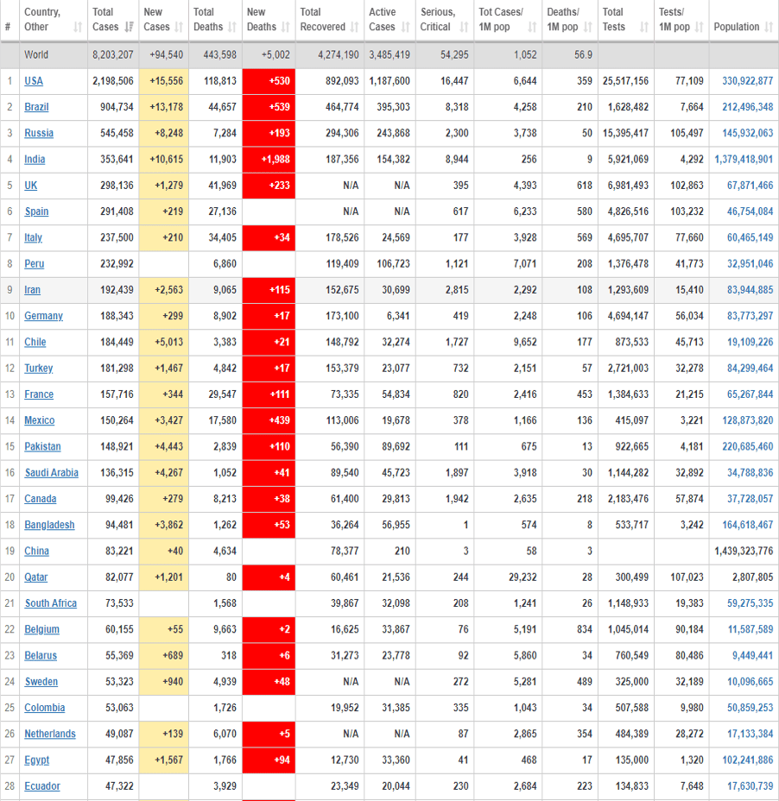779x801 pixels.
Task: Open the Canada country link
Action: click(x=41, y=499)
